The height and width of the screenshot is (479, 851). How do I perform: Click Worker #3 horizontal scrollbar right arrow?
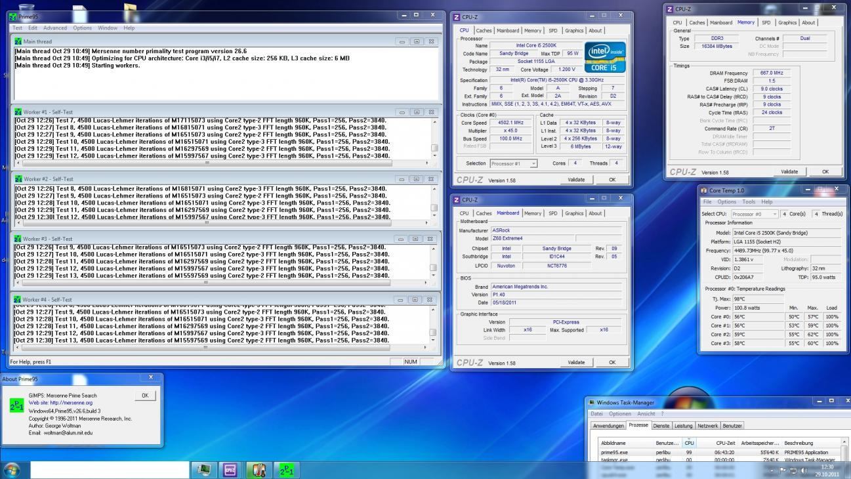(426, 283)
